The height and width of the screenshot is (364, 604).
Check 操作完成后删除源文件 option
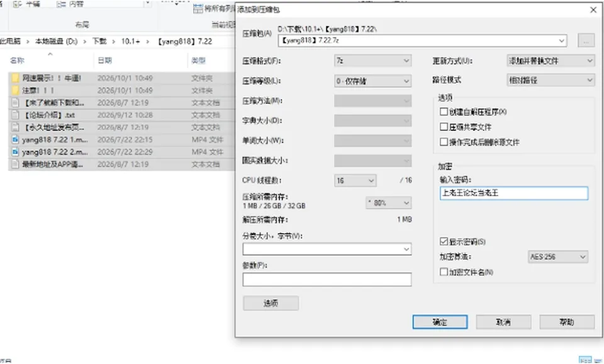pyautogui.click(x=444, y=142)
